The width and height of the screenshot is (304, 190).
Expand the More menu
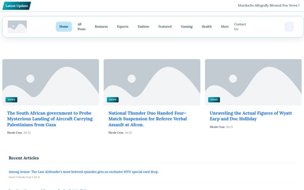(x=225, y=27)
